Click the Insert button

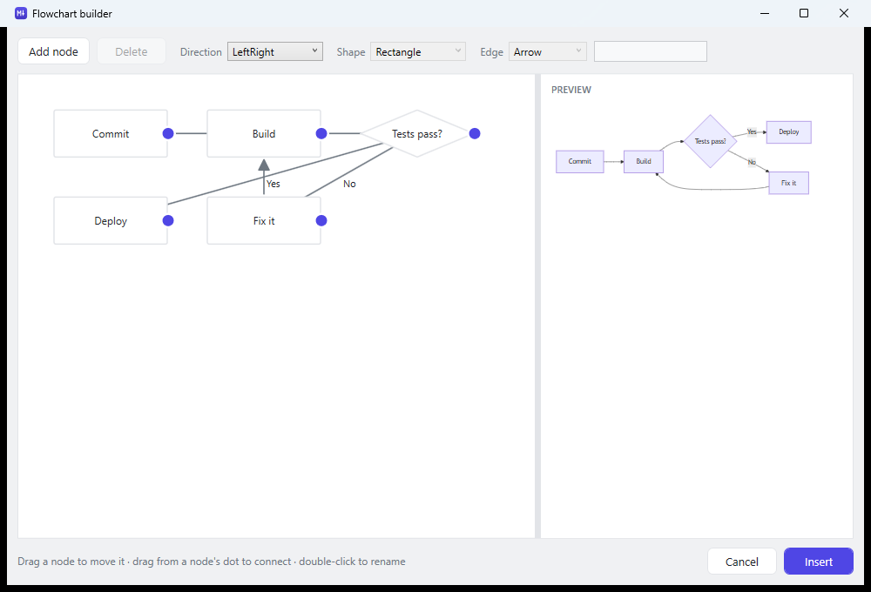[818, 562]
